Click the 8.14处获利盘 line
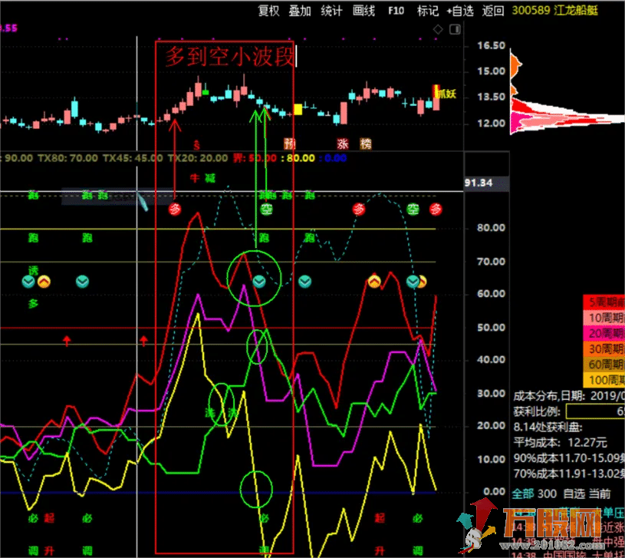 [548, 428]
